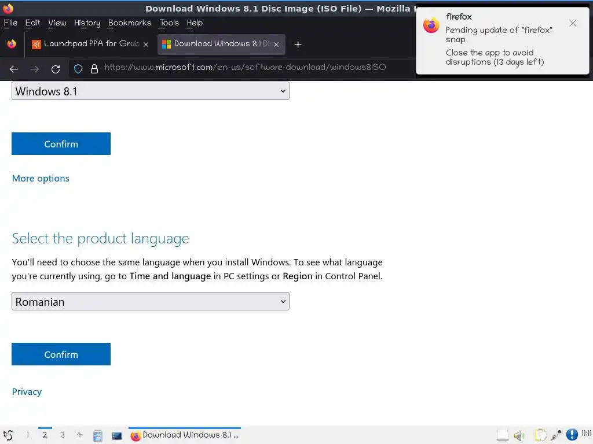Click the forward navigation arrow
Image resolution: width=593 pixels, height=444 pixels.
point(34,69)
